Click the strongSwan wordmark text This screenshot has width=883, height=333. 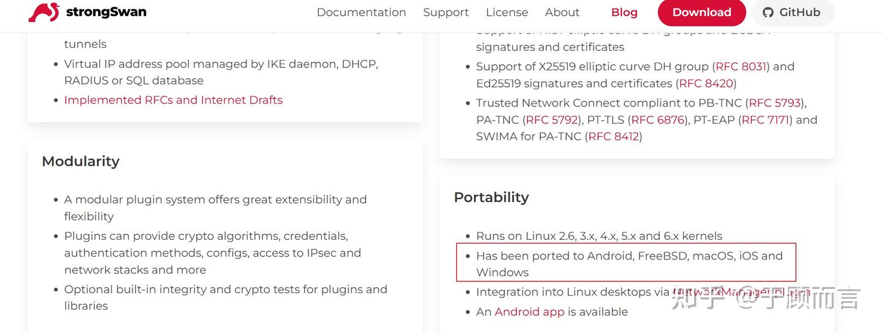(x=106, y=12)
